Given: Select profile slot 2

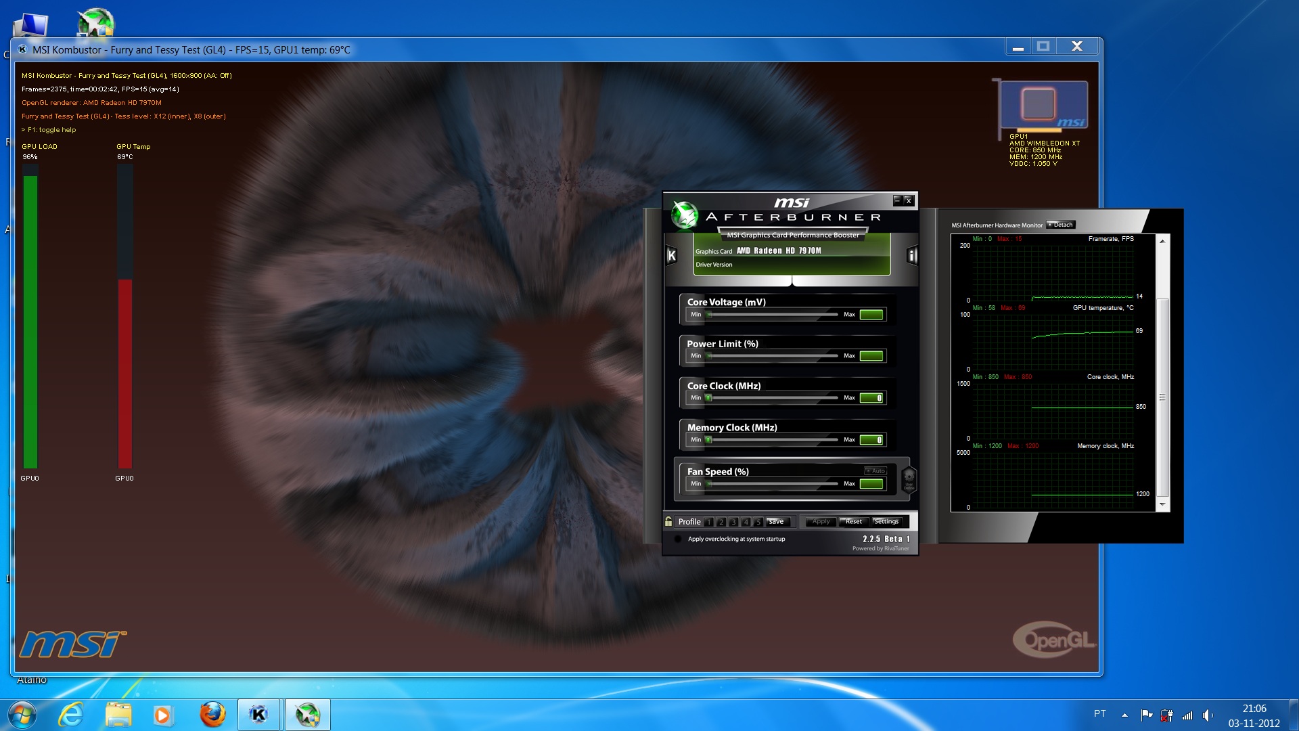Looking at the screenshot, I should tap(721, 522).
